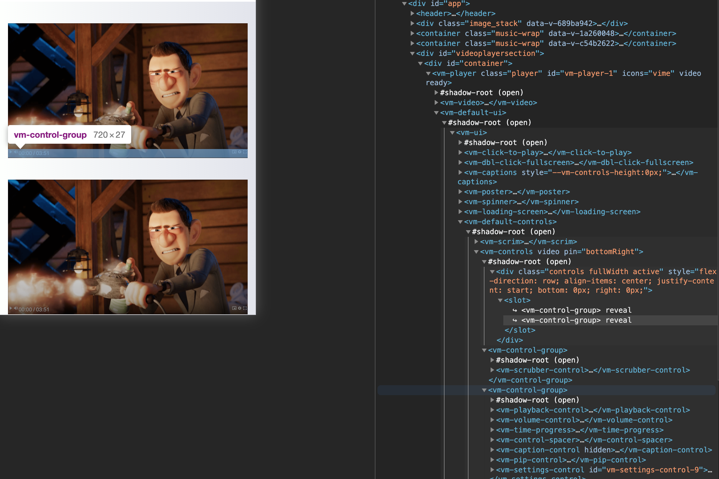Collapse the vm-default-controls node
This screenshot has width=719, height=479.
(460, 222)
